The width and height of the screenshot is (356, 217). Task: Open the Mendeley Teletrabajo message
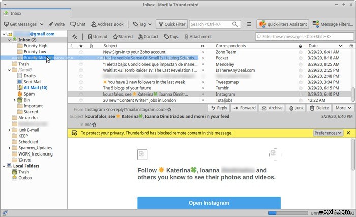(x=210, y=64)
